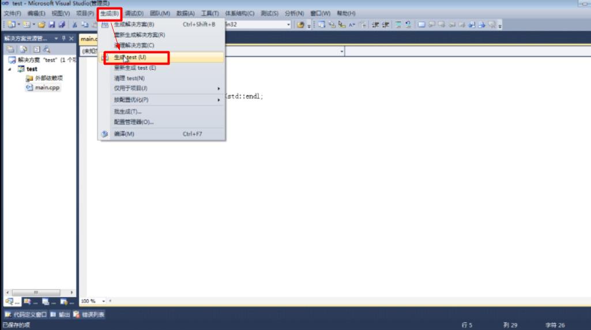The width and height of the screenshot is (591, 330).
Task: Open the 项目(P) menu
Action: coord(85,13)
